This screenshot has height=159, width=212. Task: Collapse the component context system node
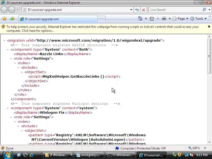pos(8,108)
